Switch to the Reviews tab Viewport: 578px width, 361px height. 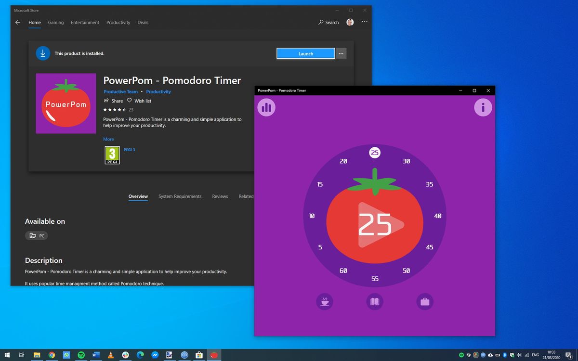[x=220, y=196]
